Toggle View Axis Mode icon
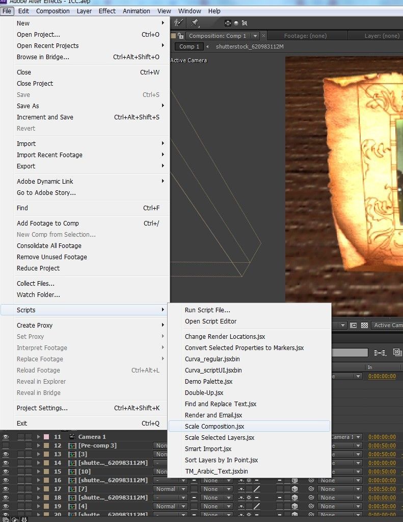403x522 pixels. (x=245, y=23)
